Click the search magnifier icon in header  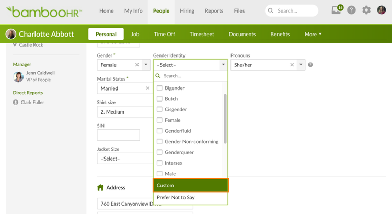pyautogui.click(x=271, y=11)
